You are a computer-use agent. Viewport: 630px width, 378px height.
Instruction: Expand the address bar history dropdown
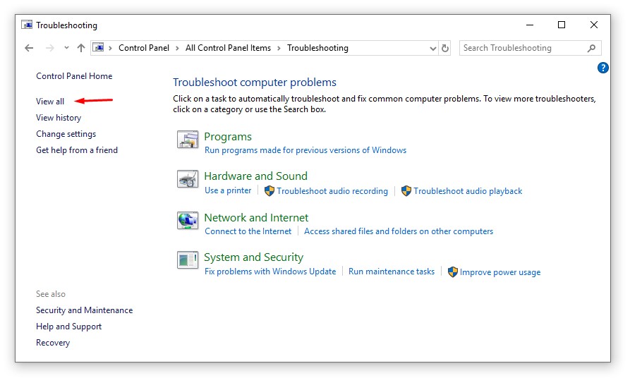[433, 48]
